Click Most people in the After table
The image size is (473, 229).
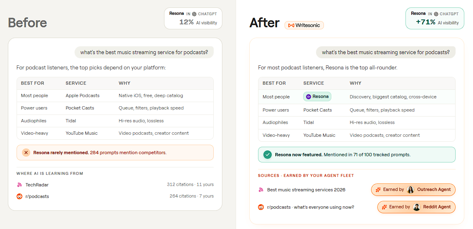(x=276, y=97)
